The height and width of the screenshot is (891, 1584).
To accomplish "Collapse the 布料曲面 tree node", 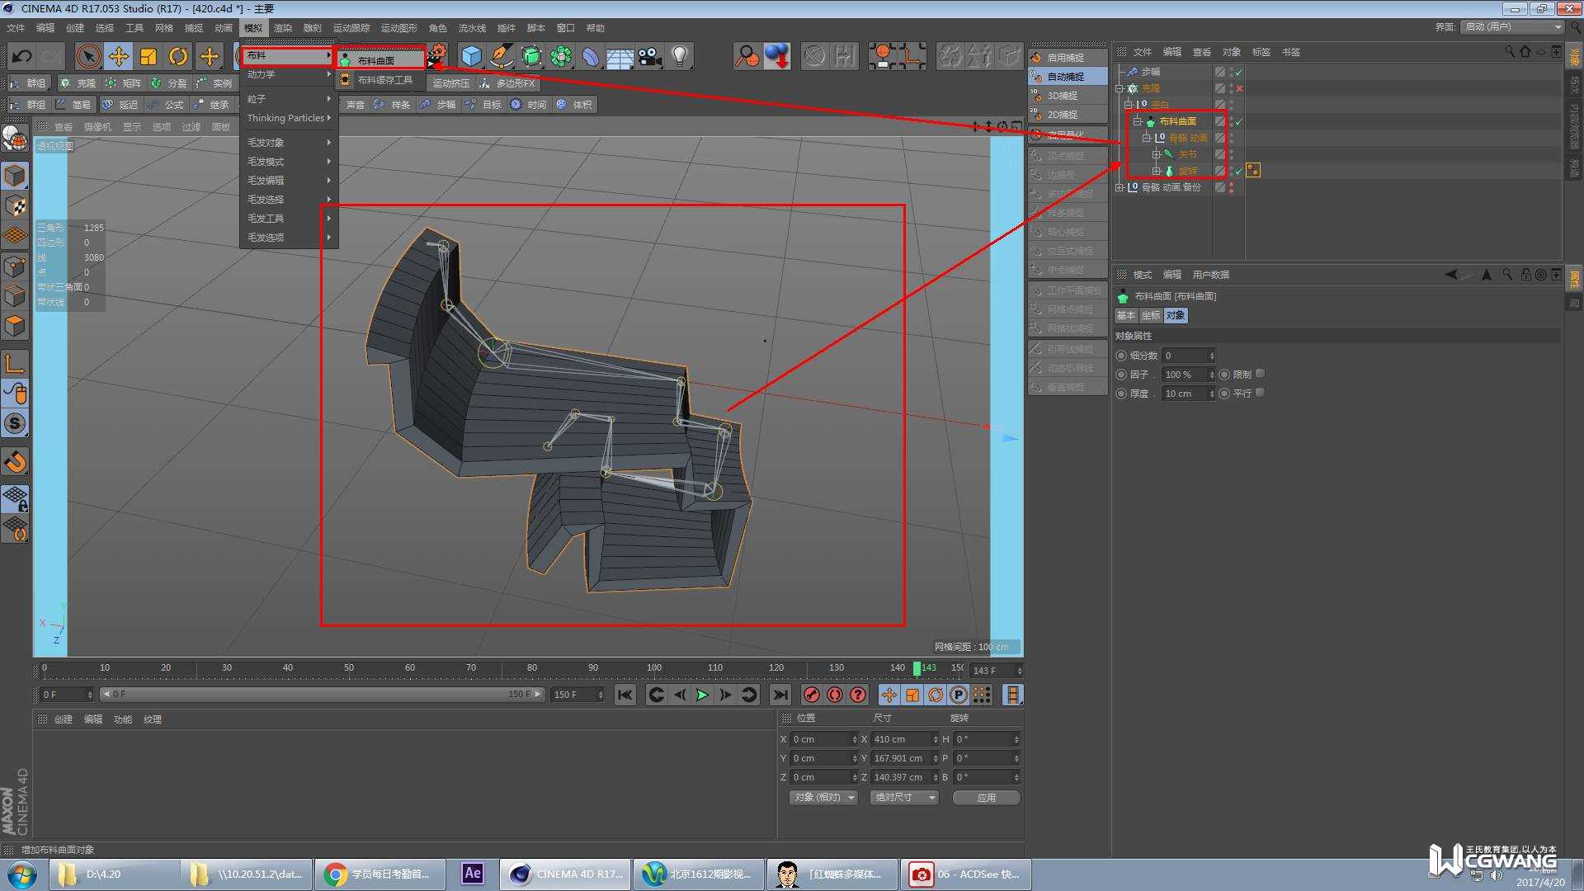I will coord(1138,121).
